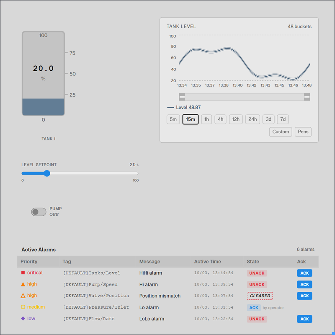Click the Position mismatch message
Image resolution: width=335 pixels, height=335 pixels.
pos(160,296)
